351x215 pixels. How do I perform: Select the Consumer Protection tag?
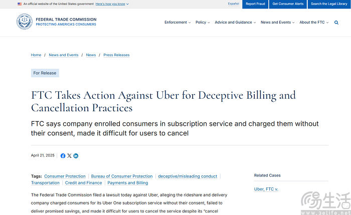tap(65, 176)
